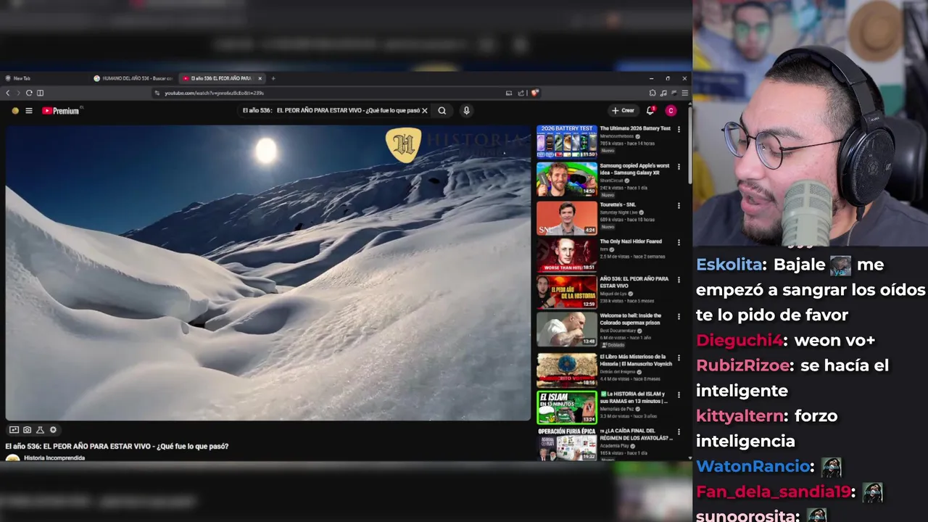Reload the page with the refresh icon

coord(29,93)
